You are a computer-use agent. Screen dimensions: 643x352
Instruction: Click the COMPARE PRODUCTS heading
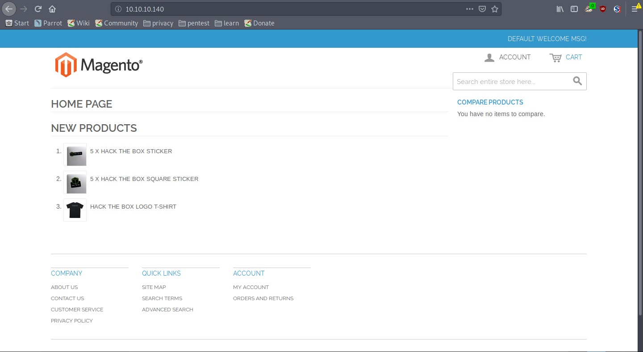[490, 102]
